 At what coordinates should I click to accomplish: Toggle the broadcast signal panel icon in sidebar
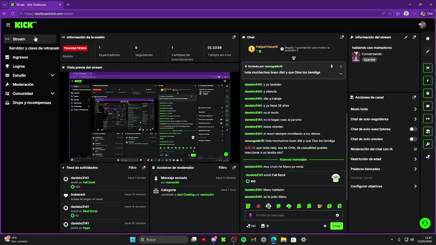(x=428, y=119)
